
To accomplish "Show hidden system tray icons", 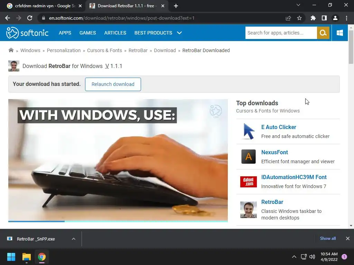I will pyautogui.click(x=294, y=257).
